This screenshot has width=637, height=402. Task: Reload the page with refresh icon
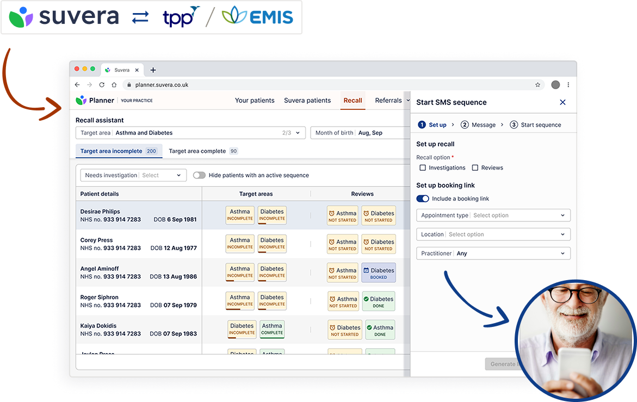(x=102, y=85)
